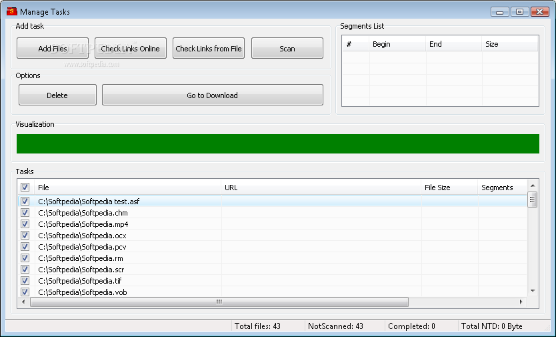Click the horizontal scrollbar right arrow
556x337 pixels.
[521, 302]
